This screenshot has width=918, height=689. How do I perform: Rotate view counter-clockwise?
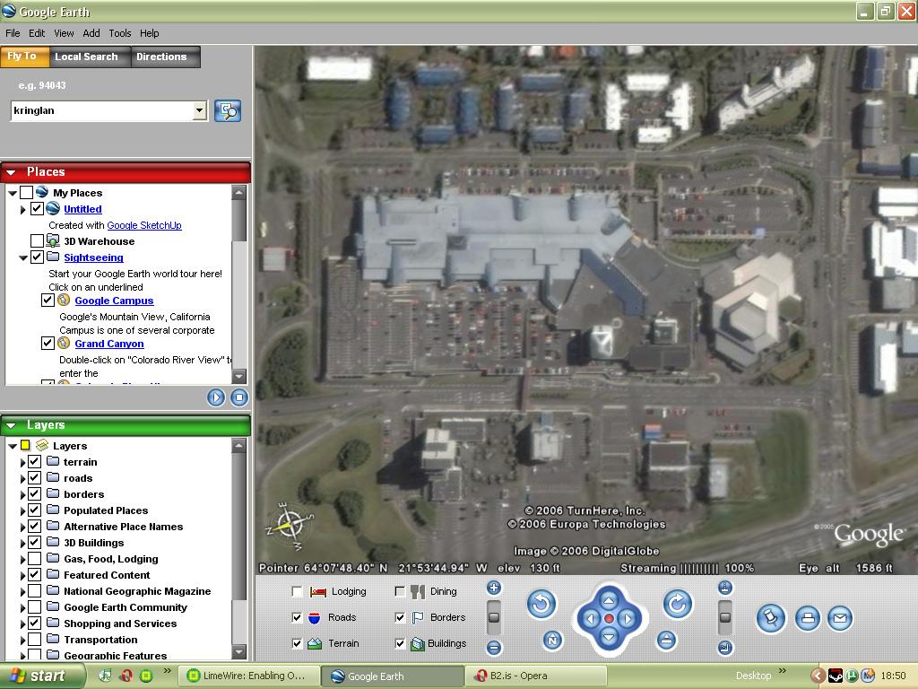541,604
